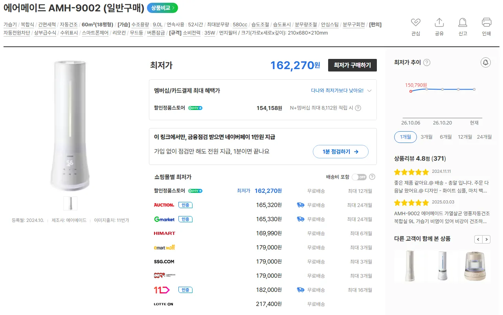Open third recommended beige round humidifier thumbnail
The width and height of the screenshot is (503, 315).
coord(476,266)
